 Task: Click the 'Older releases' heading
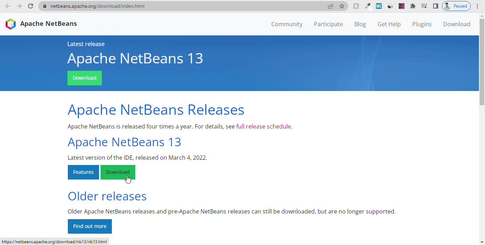(x=107, y=196)
